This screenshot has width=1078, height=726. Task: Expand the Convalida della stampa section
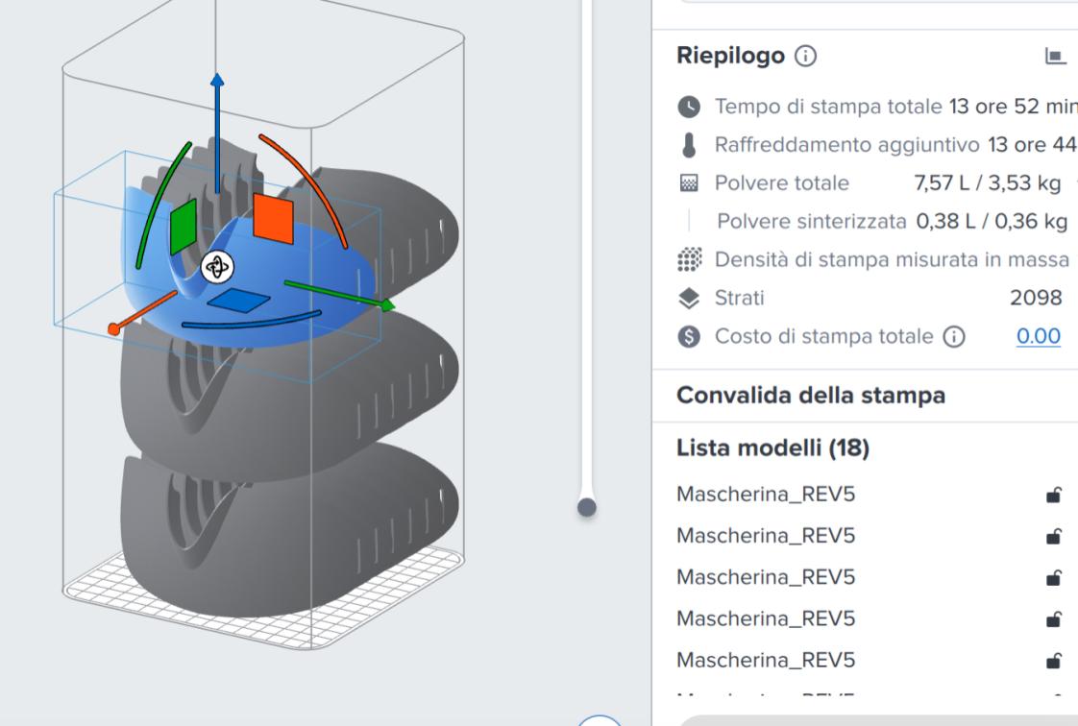811,396
